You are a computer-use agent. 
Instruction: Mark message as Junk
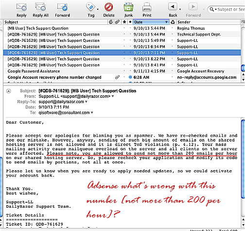pyautogui.click(x=128, y=7)
